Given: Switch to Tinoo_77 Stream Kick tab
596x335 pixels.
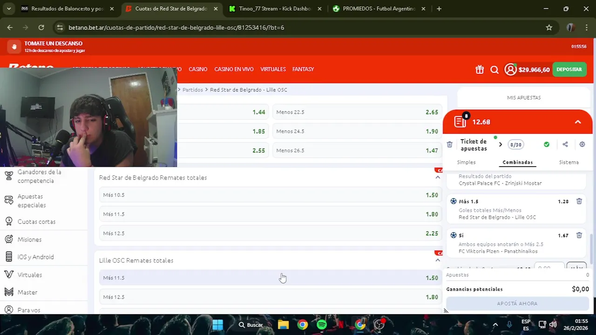Looking at the screenshot, I should (x=276, y=8).
